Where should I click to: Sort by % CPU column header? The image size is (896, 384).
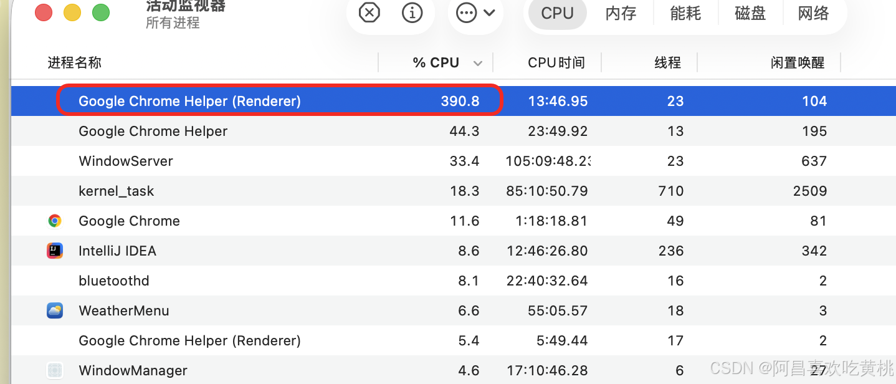pos(436,62)
